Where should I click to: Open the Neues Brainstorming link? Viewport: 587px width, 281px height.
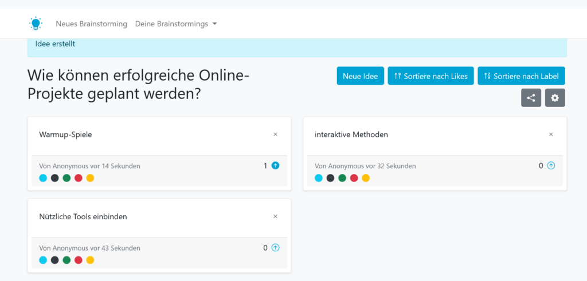click(91, 24)
